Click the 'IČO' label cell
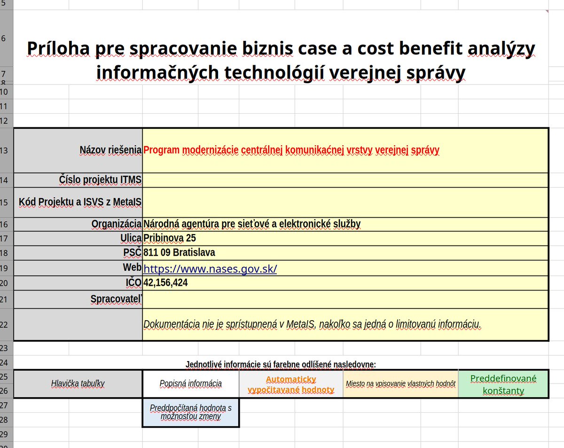The image size is (564, 448). 78,283
